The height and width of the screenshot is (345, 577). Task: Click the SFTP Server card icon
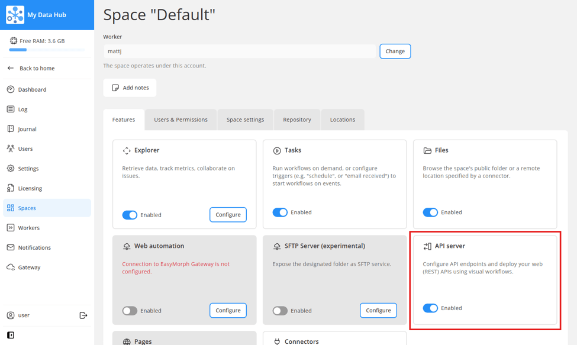click(x=277, y=246)
